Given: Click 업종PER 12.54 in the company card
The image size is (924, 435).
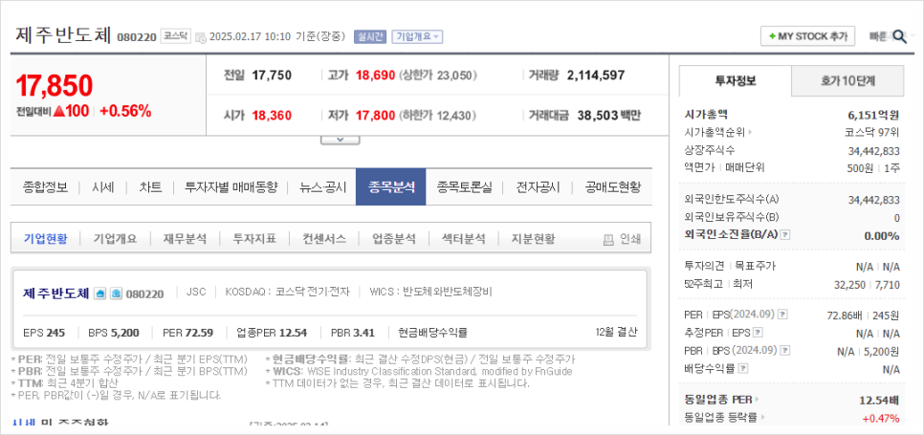Looking at the screenshot, I should point(272,333).
